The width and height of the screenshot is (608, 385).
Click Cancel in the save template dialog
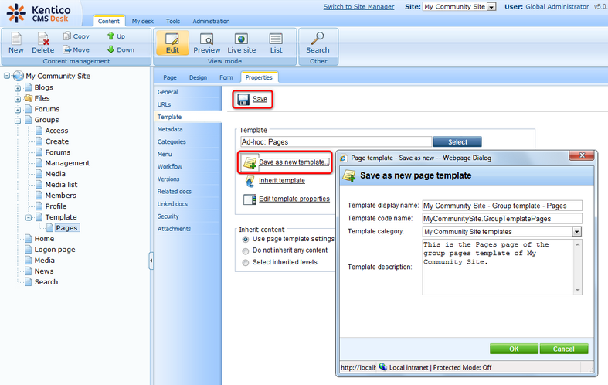(x=563, y=349)
